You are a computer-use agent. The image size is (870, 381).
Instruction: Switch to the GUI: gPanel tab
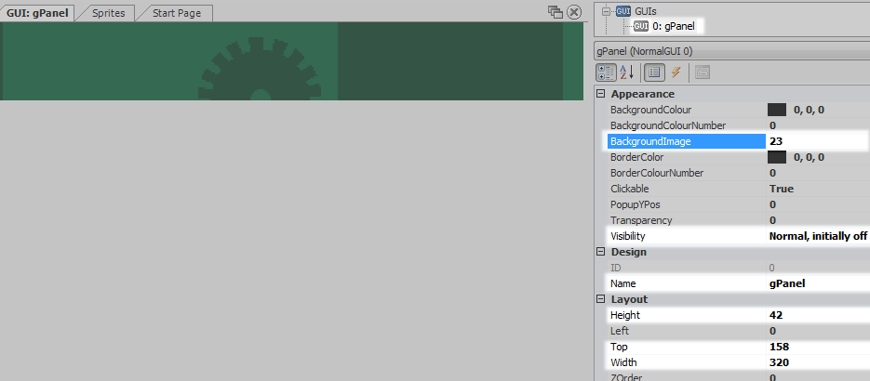click(x=37, y=13)
